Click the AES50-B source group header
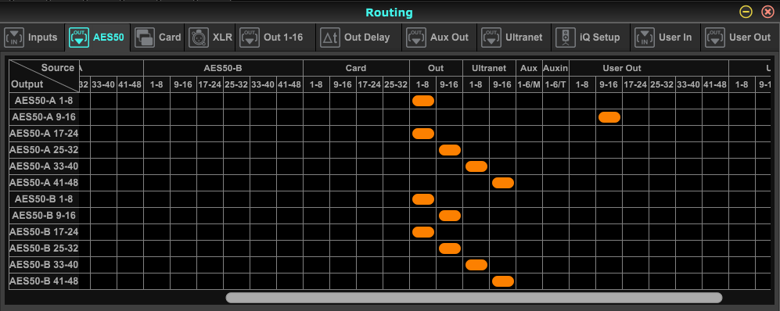The width and height of the screenshot is (780, 311). click(223, 68)
